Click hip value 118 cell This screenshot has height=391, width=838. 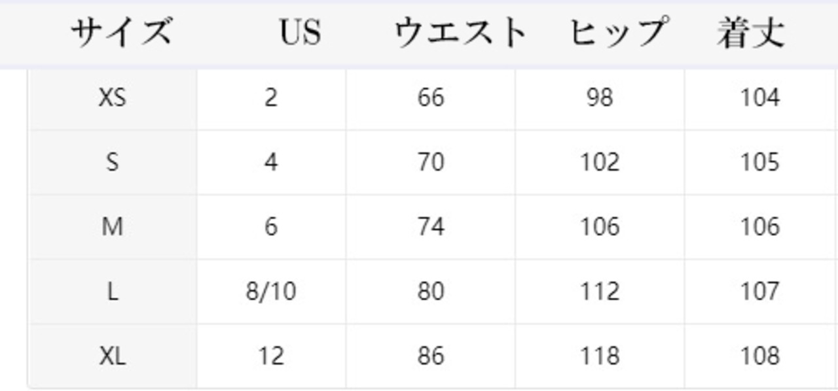600,356
